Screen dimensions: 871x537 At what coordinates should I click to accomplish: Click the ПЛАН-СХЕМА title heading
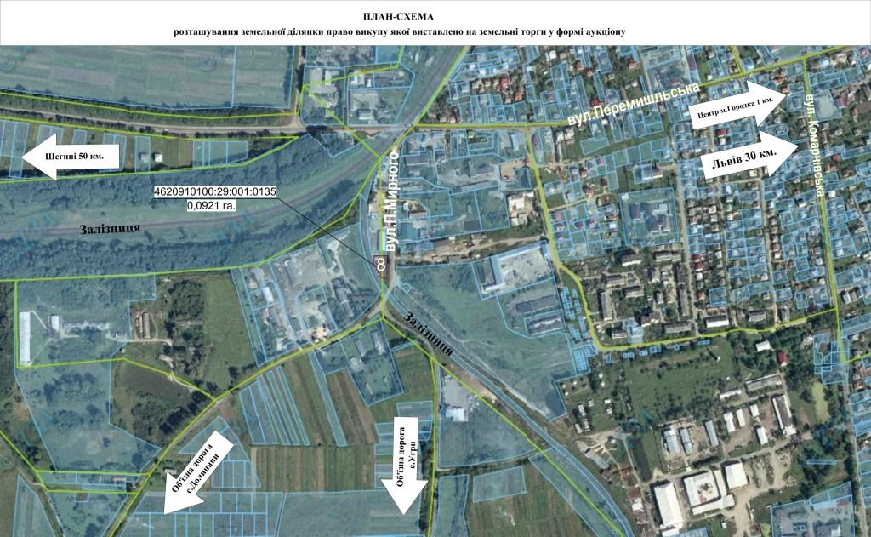[x=398, y=16]
